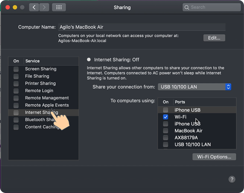
Task: Click the help question mark icon
Action: tap(232, 179)
